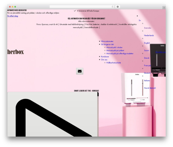
Task: Switch language to 'Dansk'
Action: tap(147, 58)
